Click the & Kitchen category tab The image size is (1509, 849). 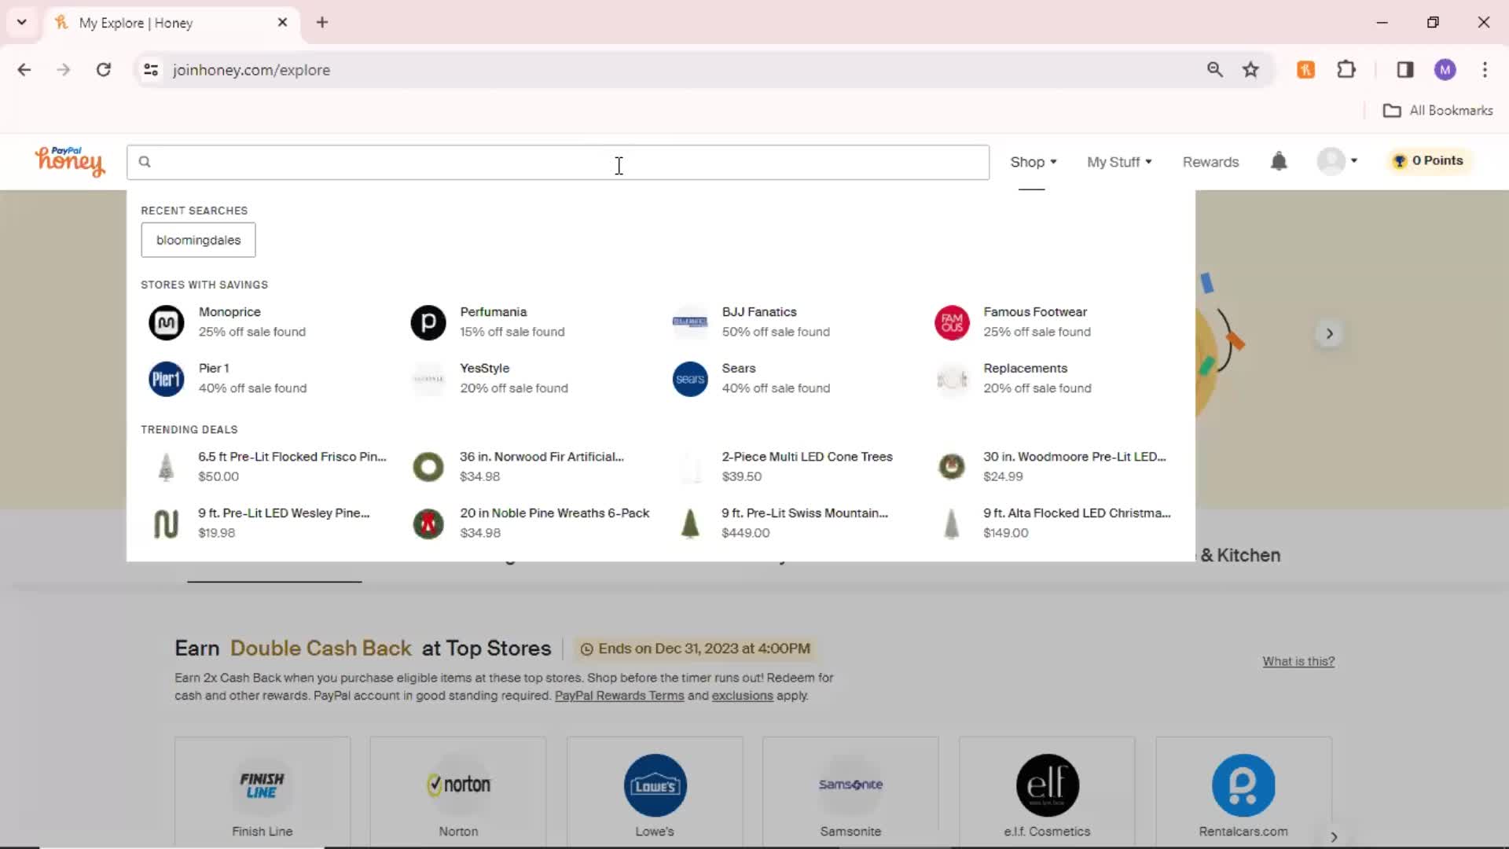tap(1240, 555)
